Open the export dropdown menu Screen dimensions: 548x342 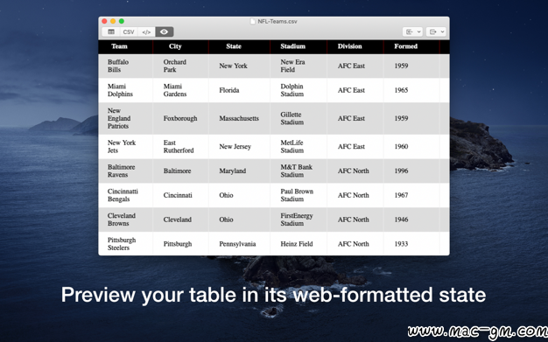click(436, 31)
